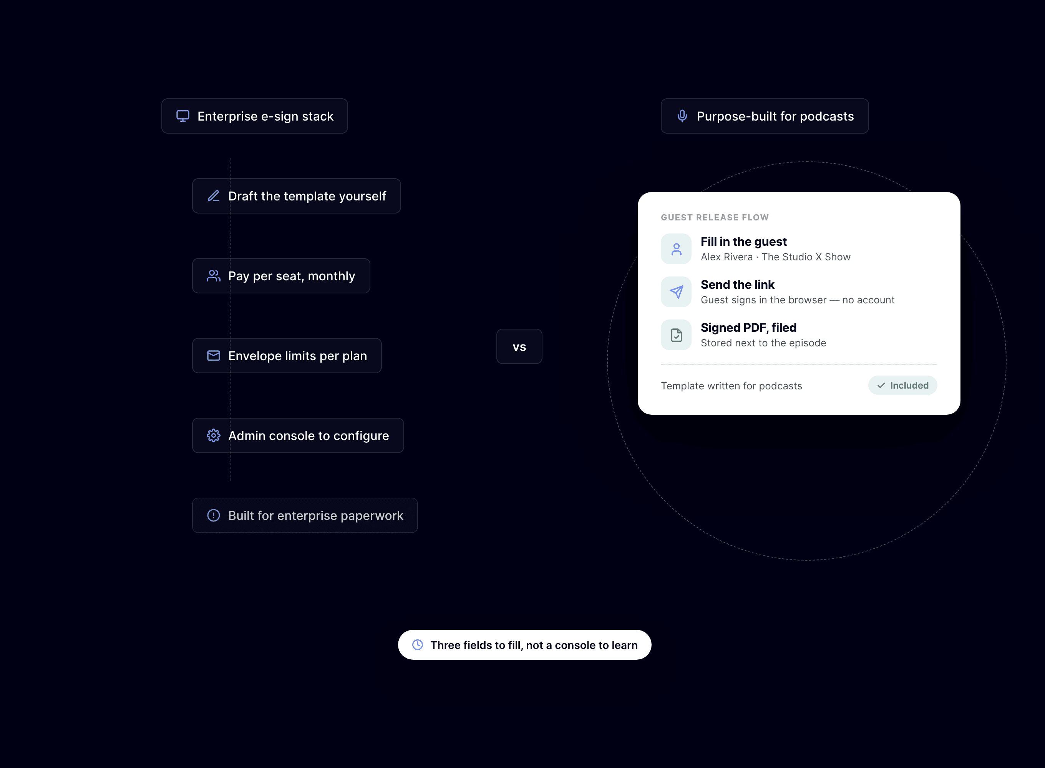1045x768 pixels.
Task: Select the Enterprise e-sign stack label
Action: [265, 116]
